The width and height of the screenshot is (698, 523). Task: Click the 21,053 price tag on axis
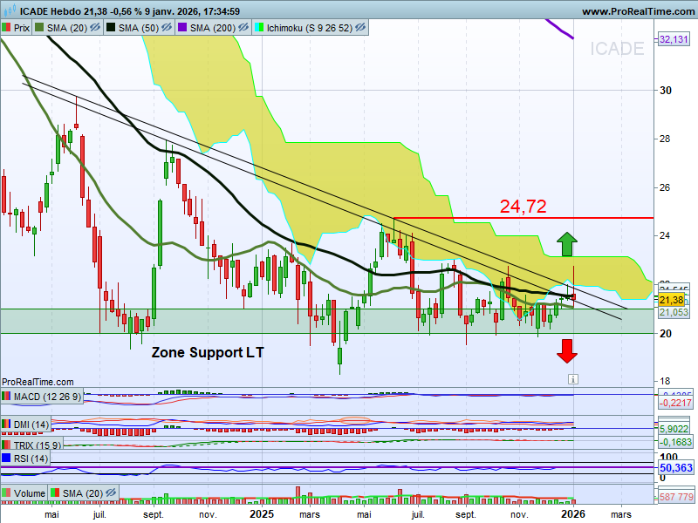tap(674, 312)
